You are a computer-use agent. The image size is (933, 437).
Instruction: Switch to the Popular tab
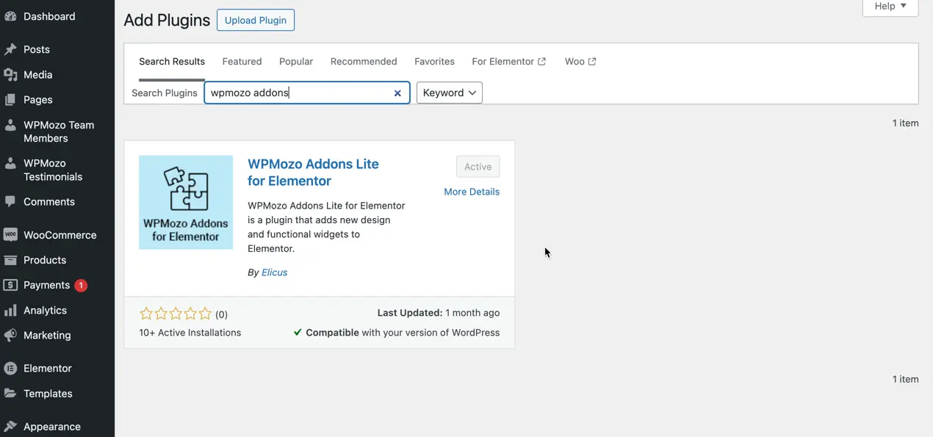[296, 62]
